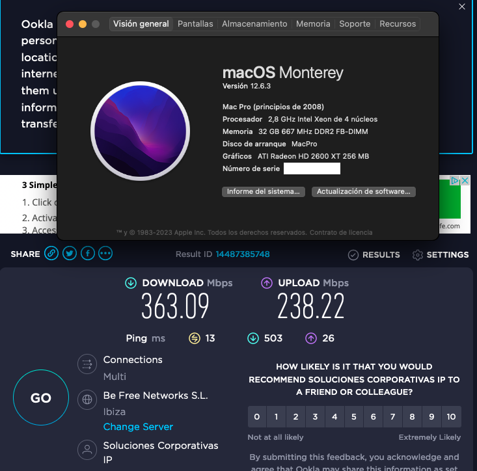Click the copy link share icon
477x471 pixels.
51,254
